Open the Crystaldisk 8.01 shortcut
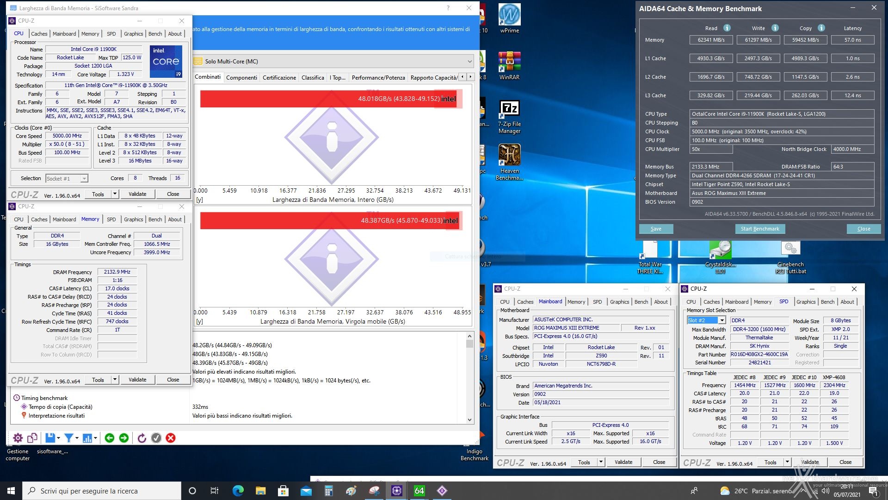Screen dimensions: 888x500 pyautogui.click(x=720, y=257)
